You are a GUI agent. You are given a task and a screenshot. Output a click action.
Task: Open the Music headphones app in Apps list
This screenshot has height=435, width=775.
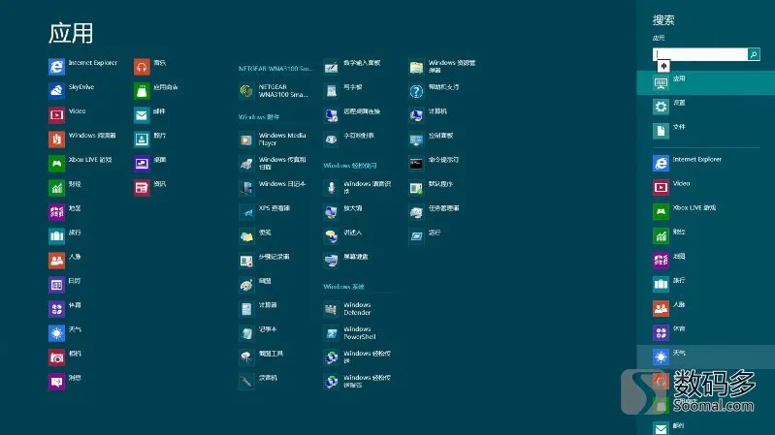click(x=150, y=67)
